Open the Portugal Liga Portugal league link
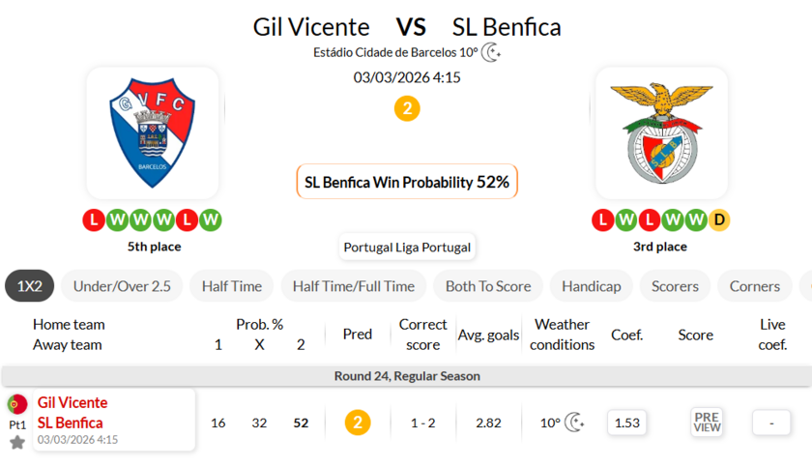The image size is (812, 467). (407, 248)
